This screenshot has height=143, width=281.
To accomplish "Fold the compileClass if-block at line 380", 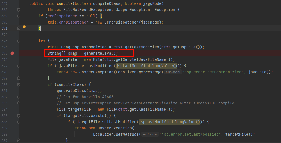I will tap(19, 84).
